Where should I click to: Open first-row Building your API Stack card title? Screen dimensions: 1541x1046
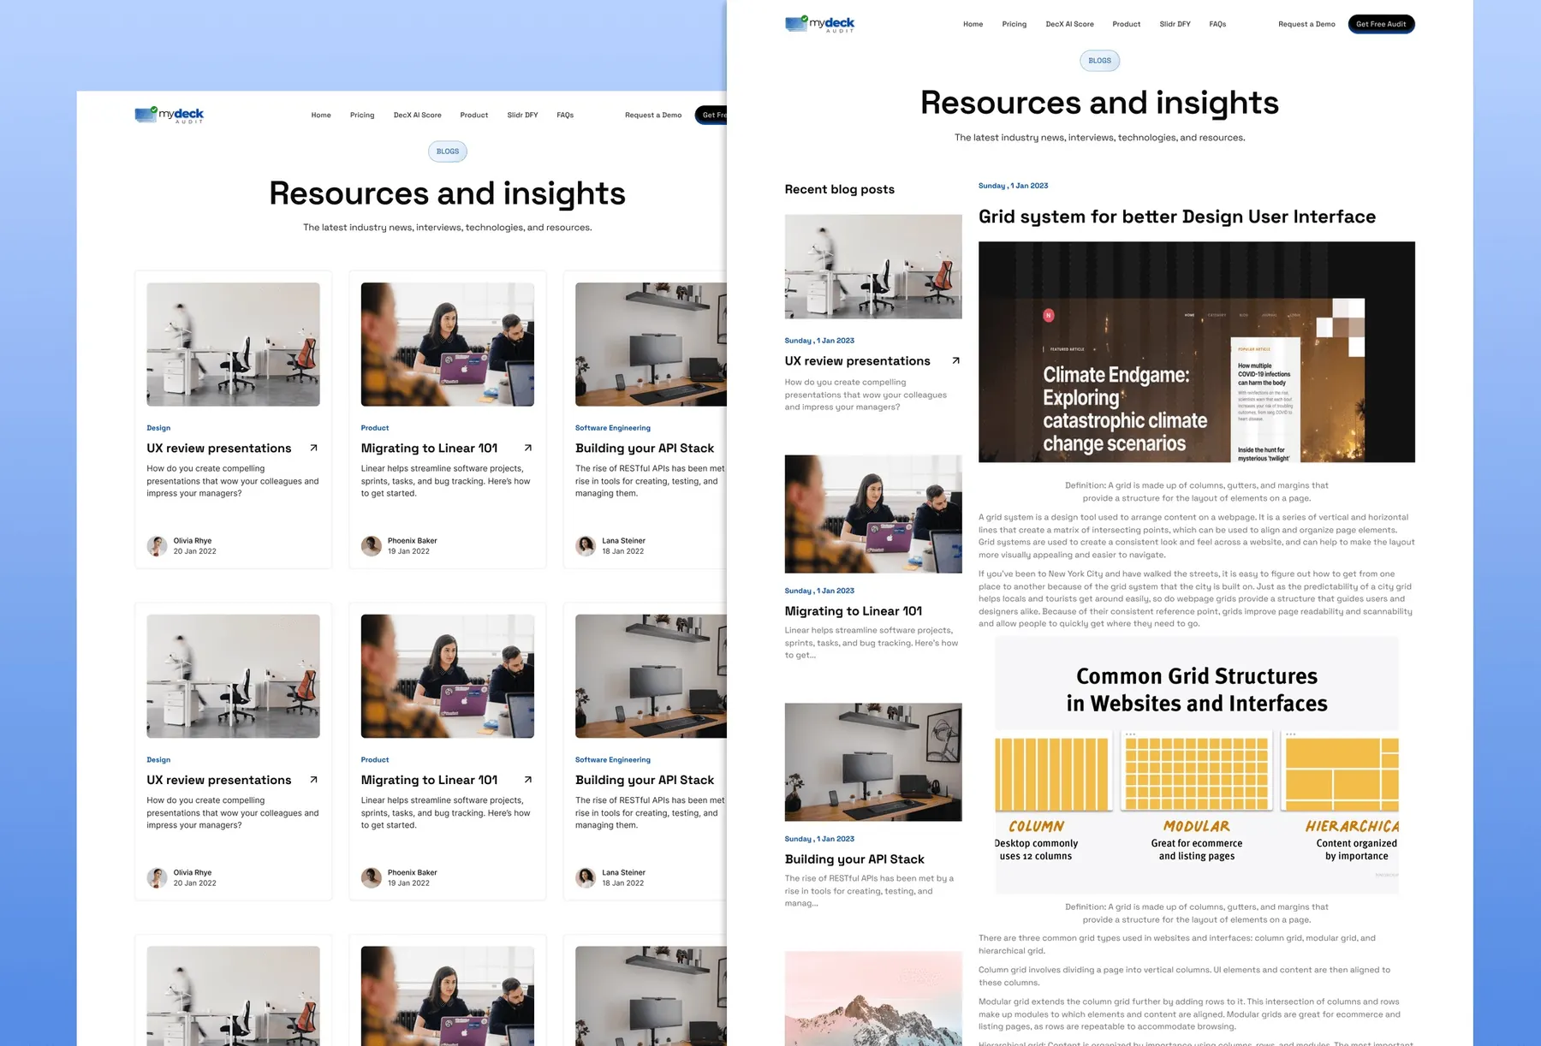[x=645, y=448]
